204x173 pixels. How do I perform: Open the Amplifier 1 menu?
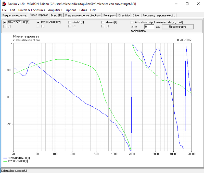click(x=55, y=10)
